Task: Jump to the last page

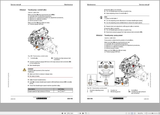Action: coord(83,113)
